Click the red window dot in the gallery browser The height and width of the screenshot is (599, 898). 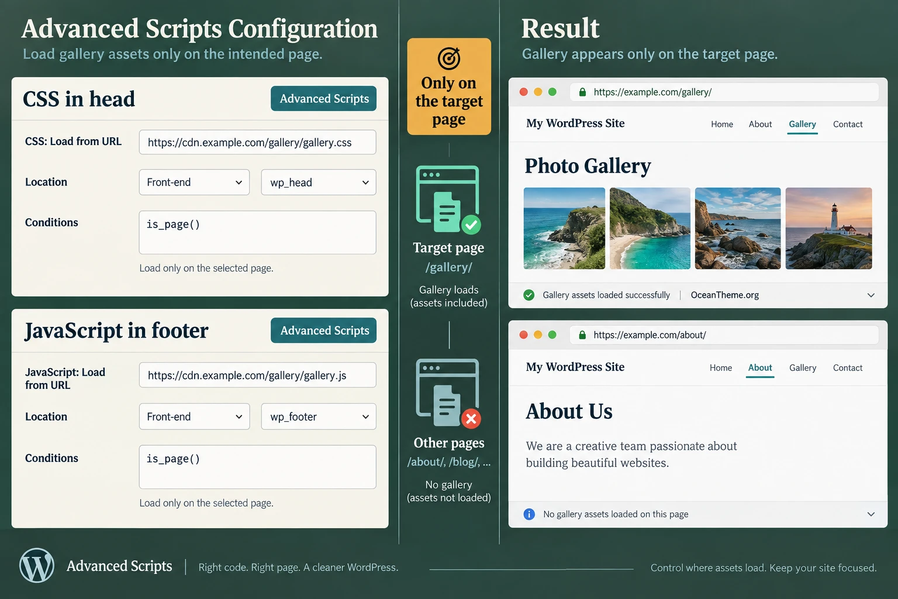524,92
